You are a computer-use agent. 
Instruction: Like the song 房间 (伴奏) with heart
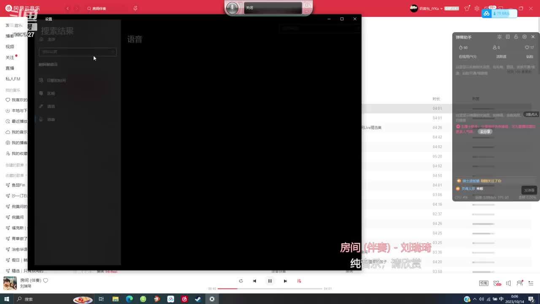tap(46, 280)
